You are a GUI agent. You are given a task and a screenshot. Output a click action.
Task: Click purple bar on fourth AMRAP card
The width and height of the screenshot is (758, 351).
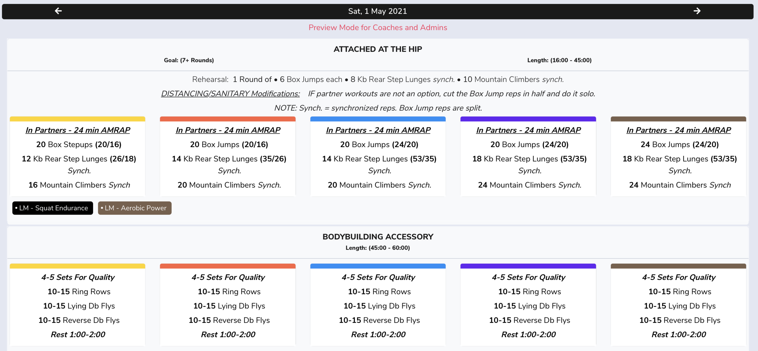click(x=528, y=119)
